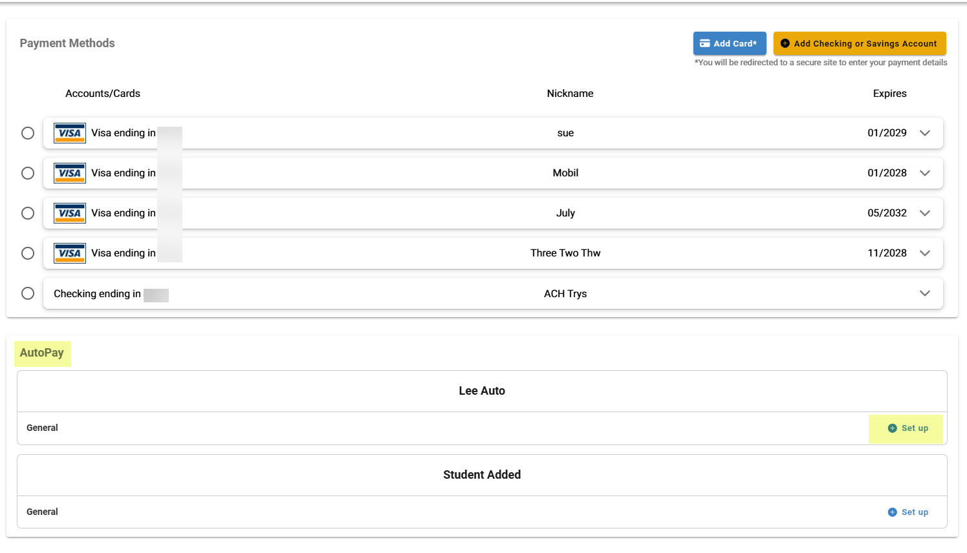This screenshot has height=553, width=967.
Task: Click Set up link for Lee Auto AutoPay
Action: (914, 428)
